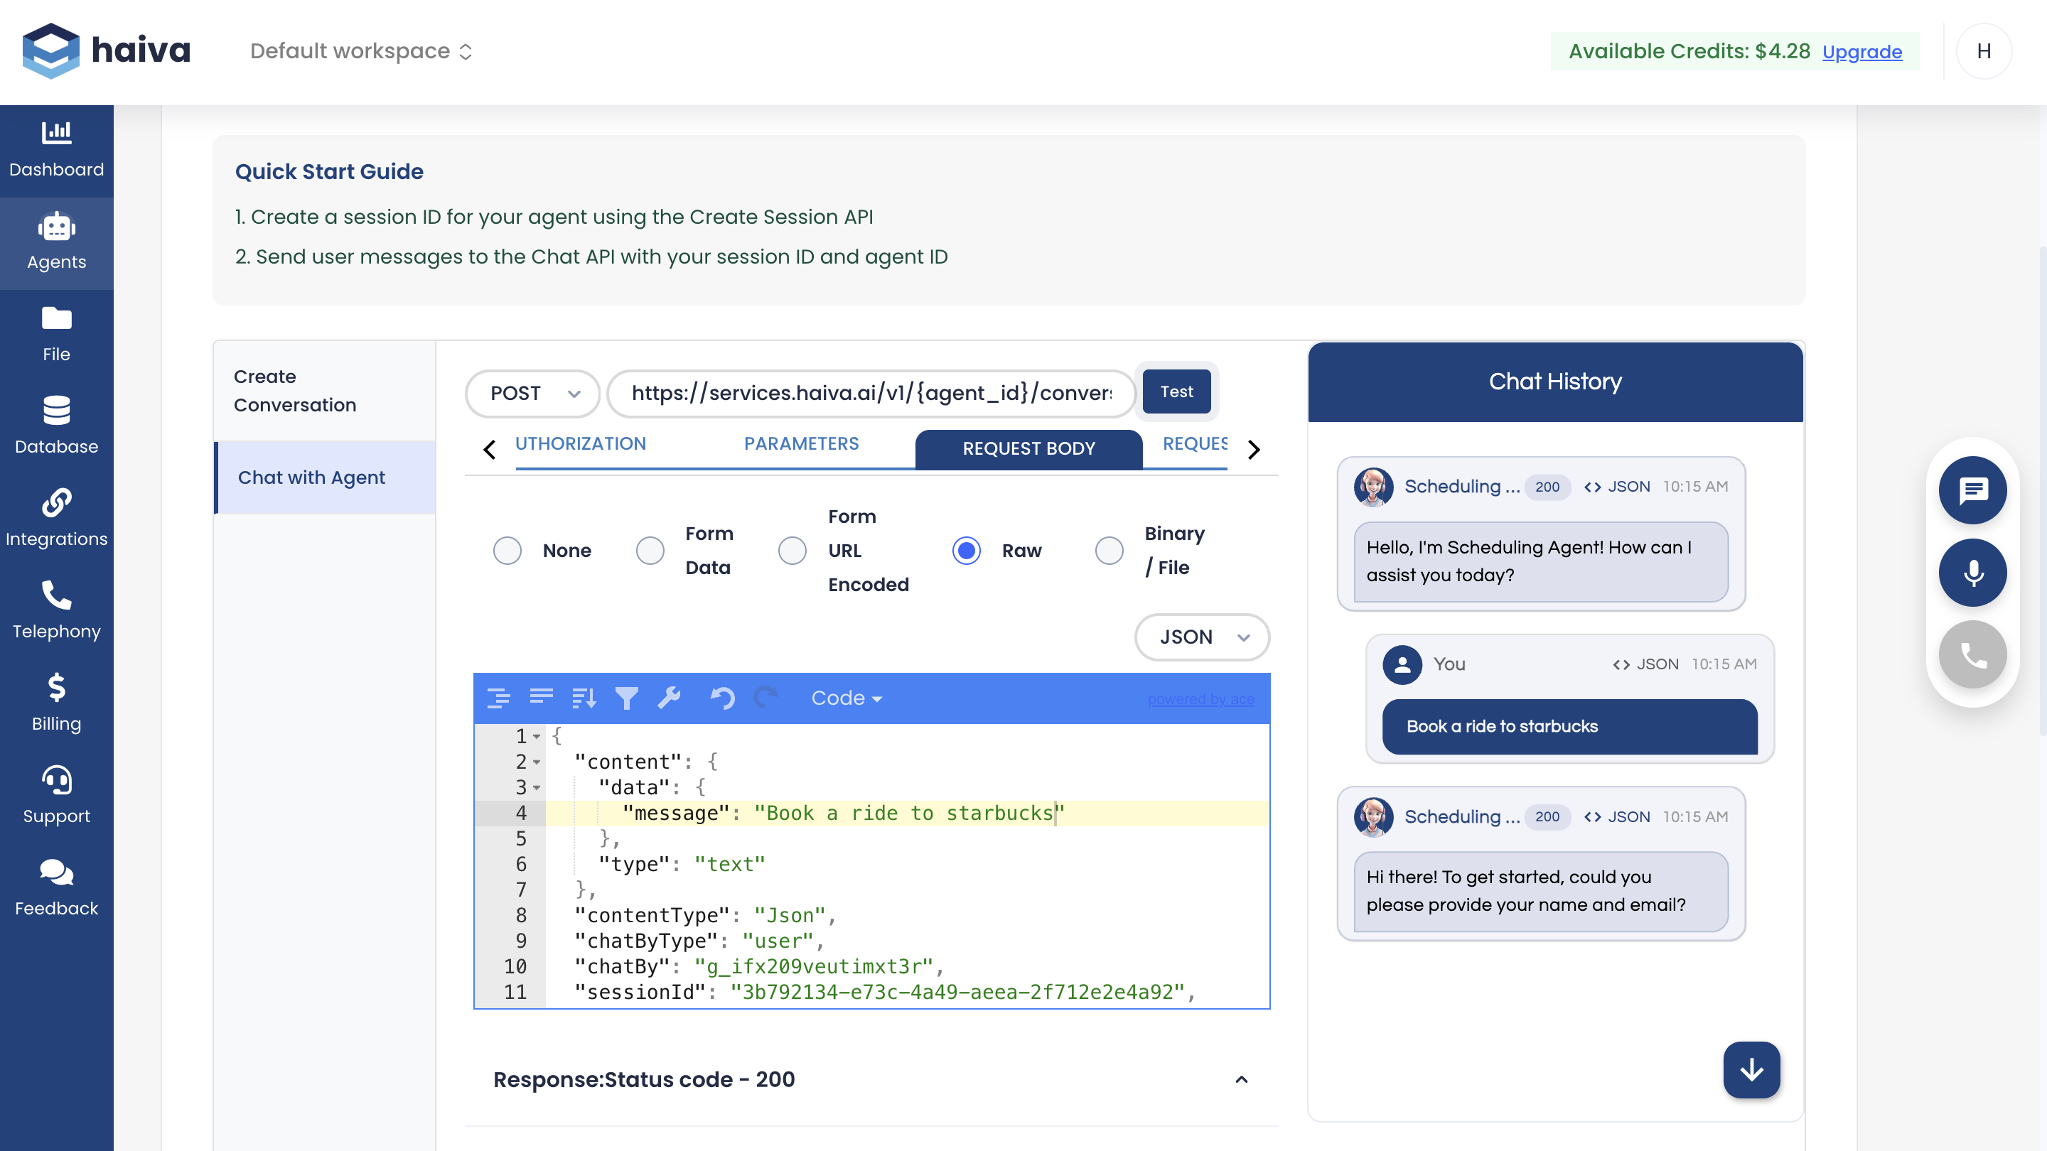This screenshot has height=1151, width=2047.
Task: Open the JSON format dropdown
Action: (x=1201, y=637)
